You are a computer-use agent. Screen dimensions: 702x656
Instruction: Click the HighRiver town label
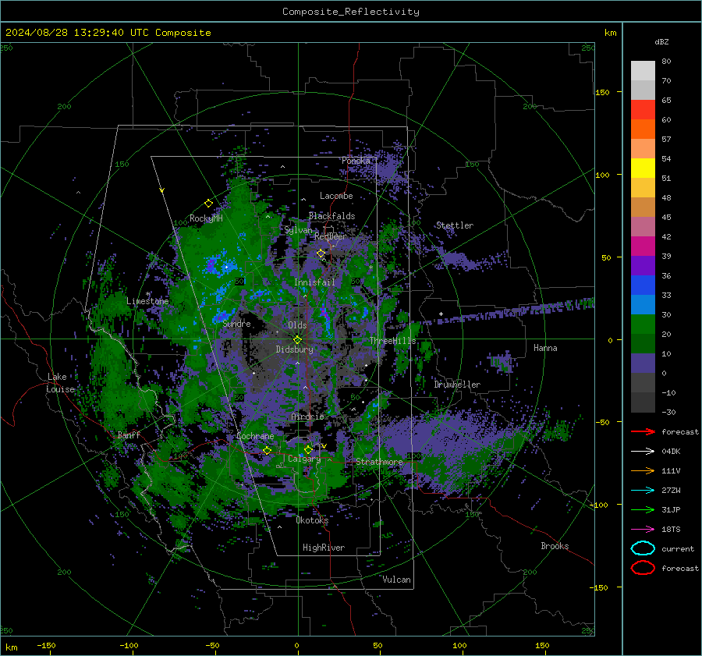[x=324, y=548]
